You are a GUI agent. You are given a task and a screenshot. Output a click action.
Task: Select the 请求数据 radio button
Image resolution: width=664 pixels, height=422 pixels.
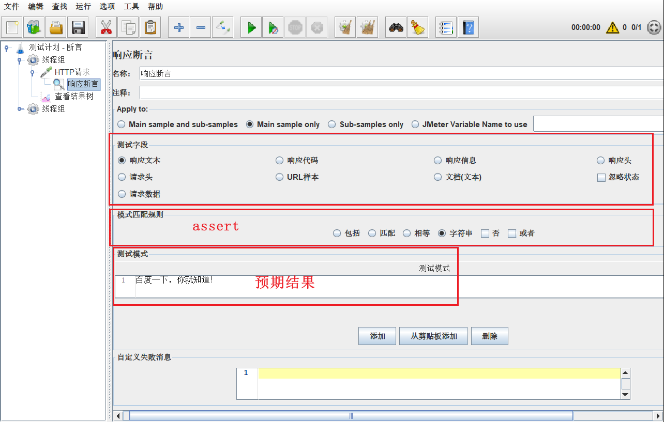[x=122, y=194]
